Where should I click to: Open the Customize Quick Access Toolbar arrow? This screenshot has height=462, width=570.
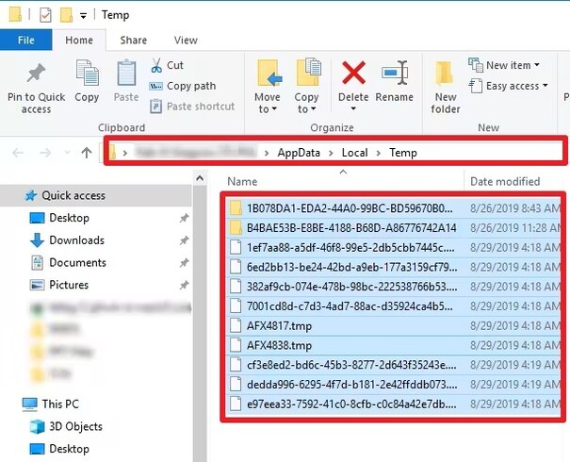point(83,16)
